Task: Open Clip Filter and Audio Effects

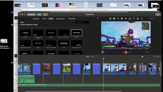Action: 138,19
